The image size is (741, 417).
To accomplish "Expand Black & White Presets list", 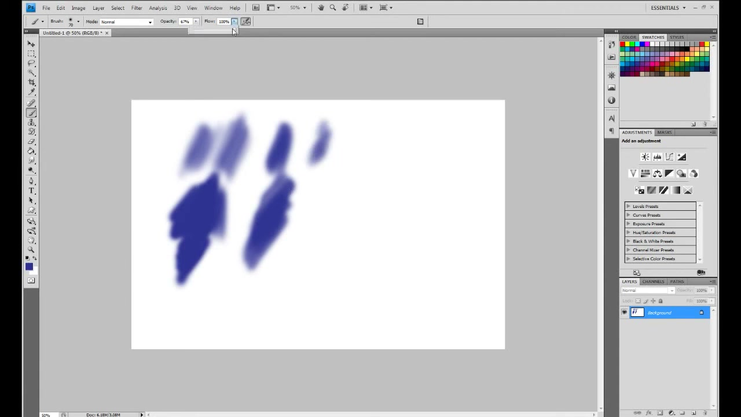I will (628, 241).
